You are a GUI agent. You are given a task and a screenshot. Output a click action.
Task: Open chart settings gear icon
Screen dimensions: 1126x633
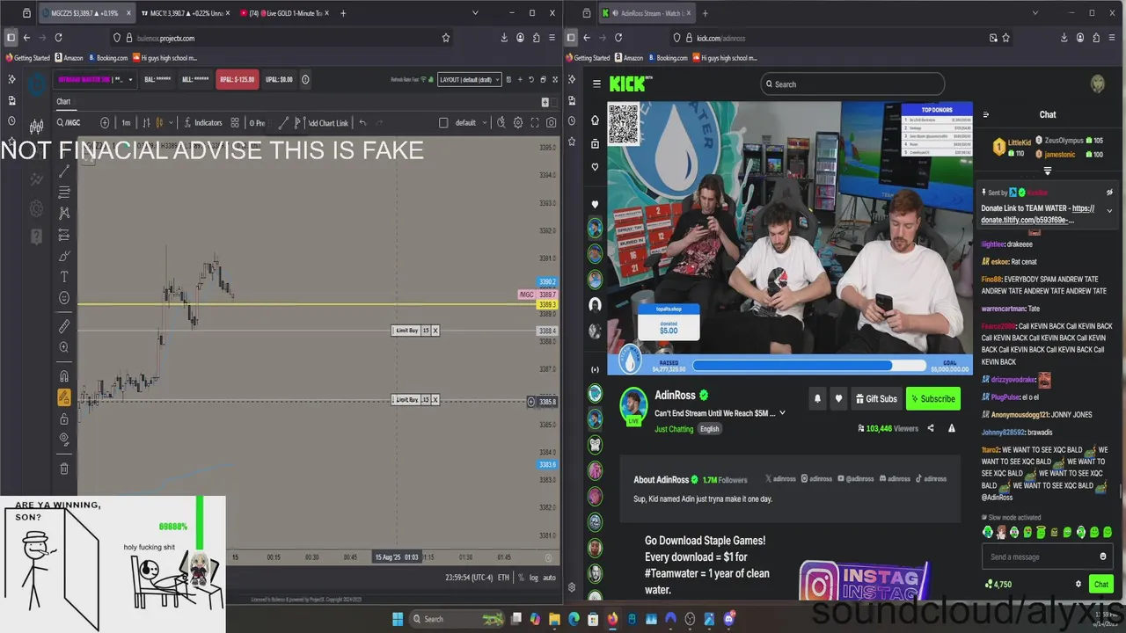[x=518, y=123]
